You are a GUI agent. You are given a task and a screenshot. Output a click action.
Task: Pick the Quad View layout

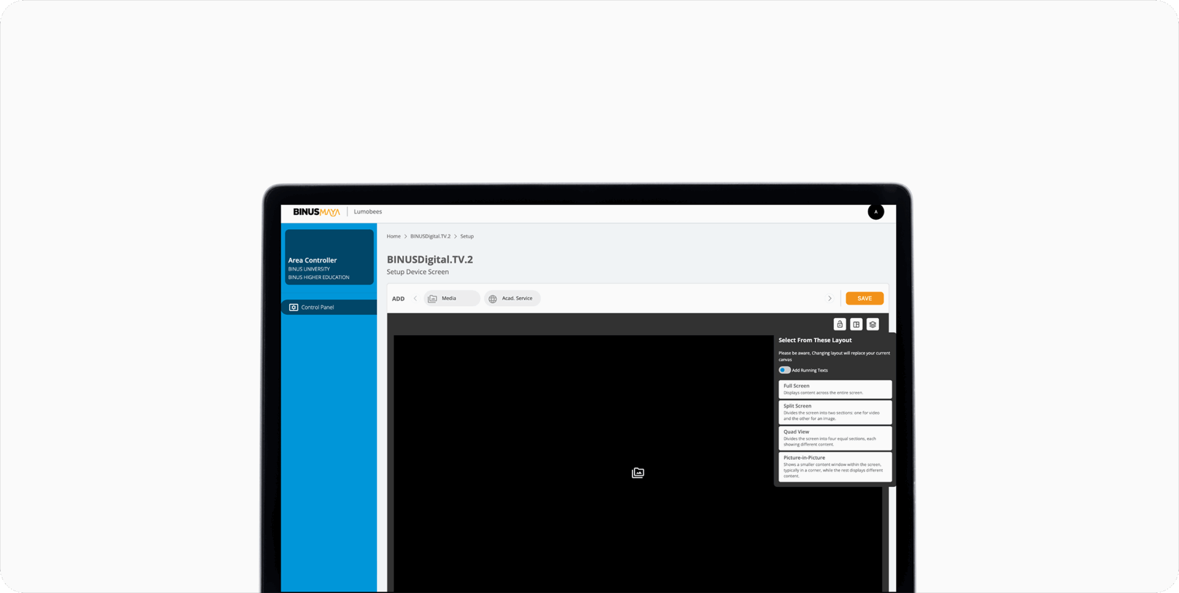tap(835, 438)
